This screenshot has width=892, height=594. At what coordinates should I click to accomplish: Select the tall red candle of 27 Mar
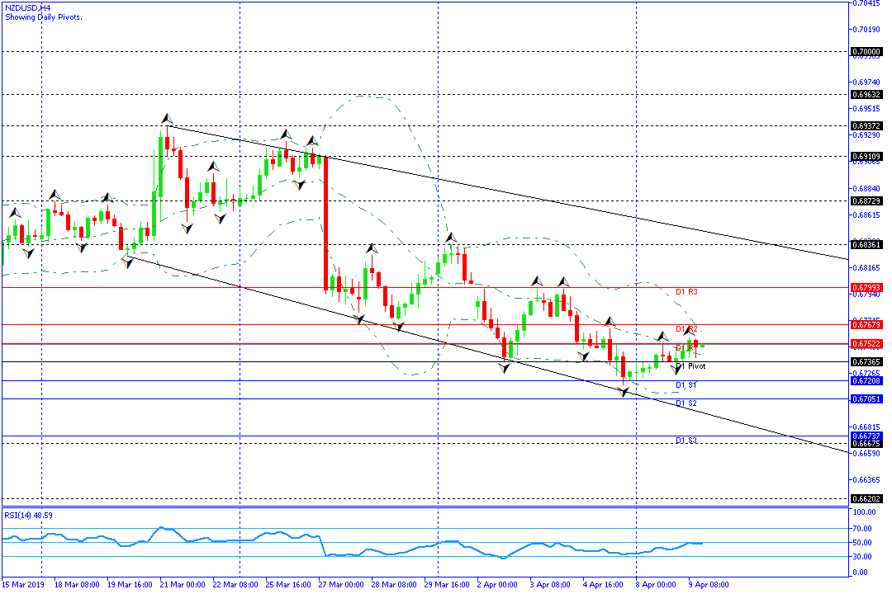[x=326, y=224]
